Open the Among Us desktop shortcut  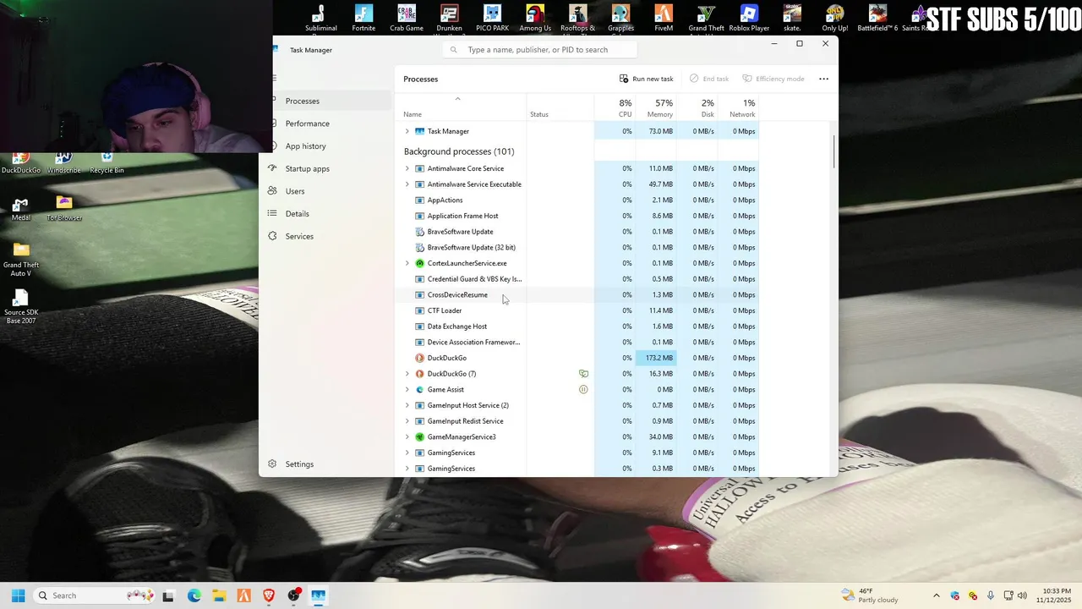tap(535, 19)
